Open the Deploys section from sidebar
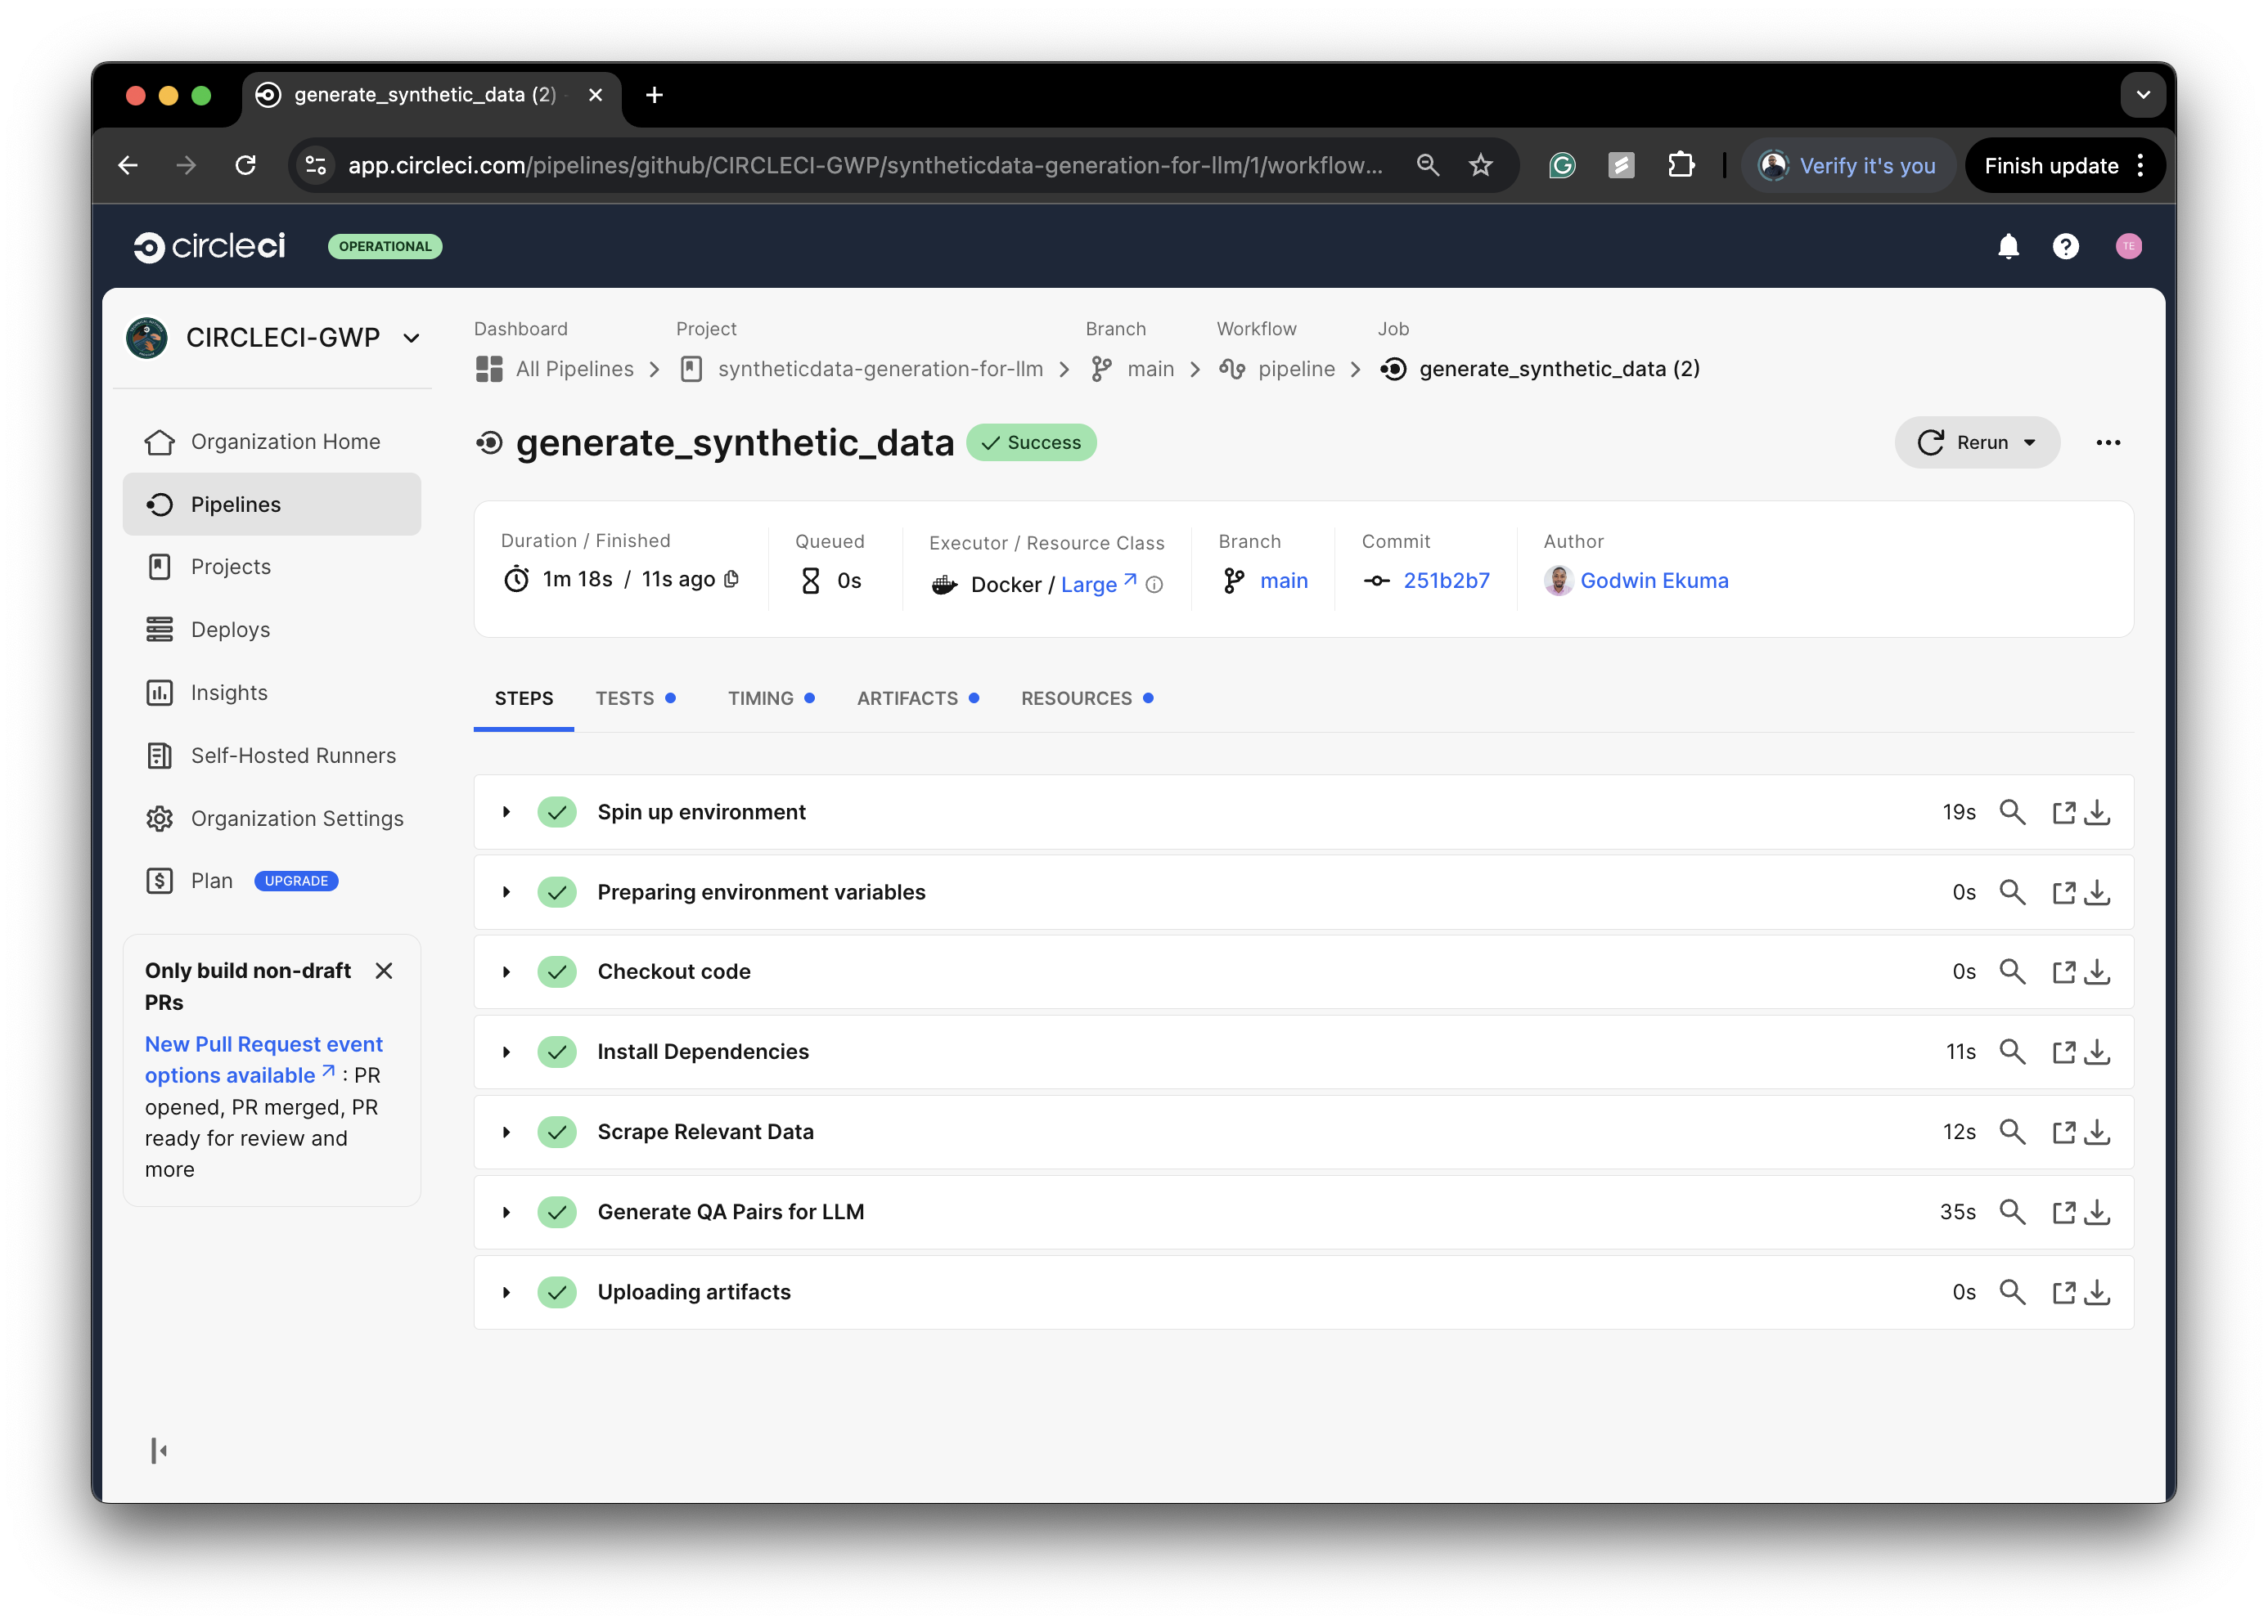This screenshot has height=1624, width=2268. point(231,629)
